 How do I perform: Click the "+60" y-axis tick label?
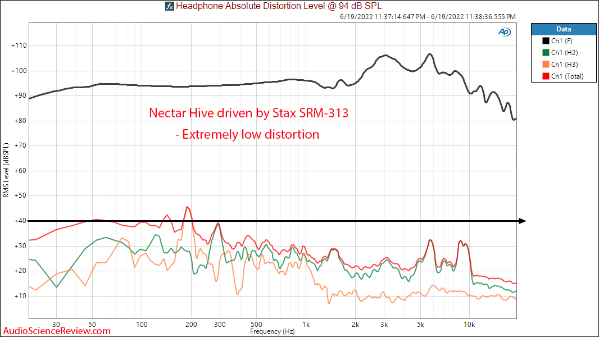coord(21,171)
